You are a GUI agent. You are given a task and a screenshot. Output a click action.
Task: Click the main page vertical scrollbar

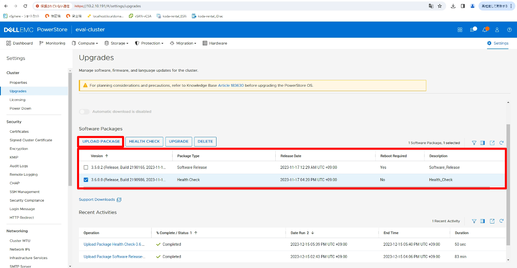[x=508, y=184]
